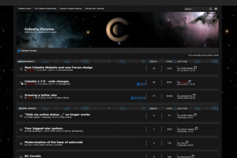The image size is (237, 158).
Task: Click topic icon beside Modernization of asteroids
Action: (x=21, y=143)
